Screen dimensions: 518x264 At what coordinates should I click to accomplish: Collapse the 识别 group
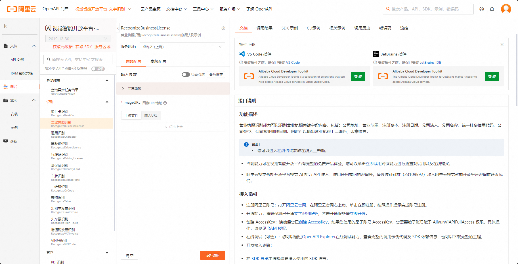click(107, 102)
